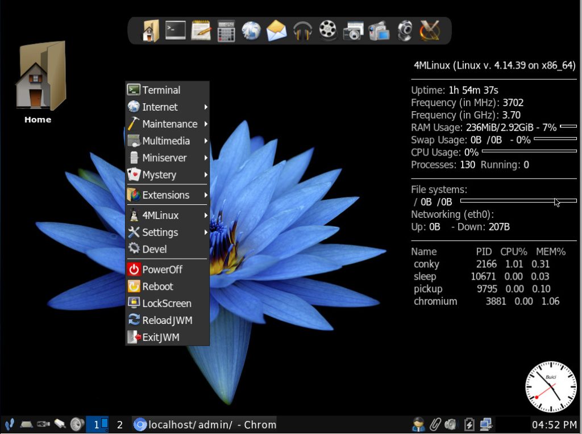The width and height of the screenshot is (582, 434).
Task: Switch to virtual desktop 2
Action: 119,424
